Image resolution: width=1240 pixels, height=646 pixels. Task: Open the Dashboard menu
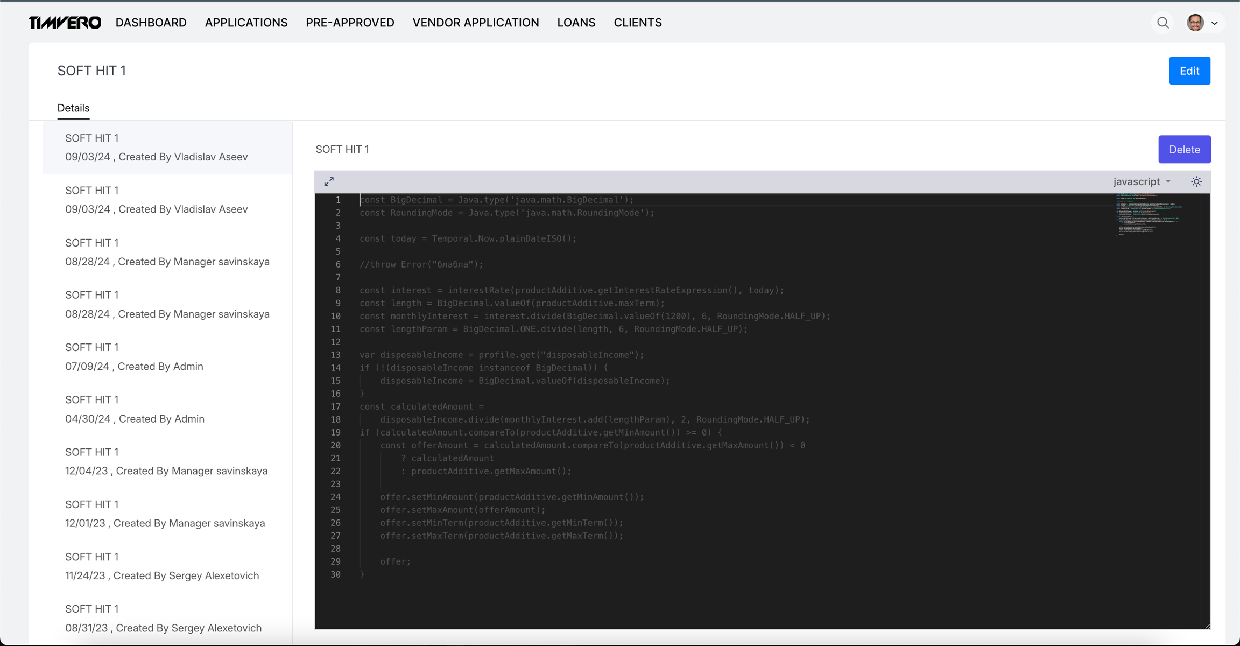click(151, 23)
